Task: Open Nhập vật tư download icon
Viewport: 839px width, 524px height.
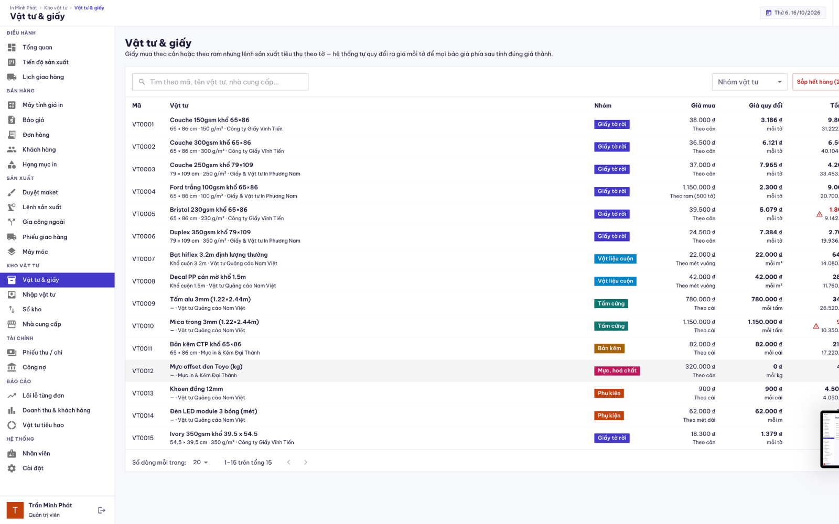Action: [x=12, y=294]
